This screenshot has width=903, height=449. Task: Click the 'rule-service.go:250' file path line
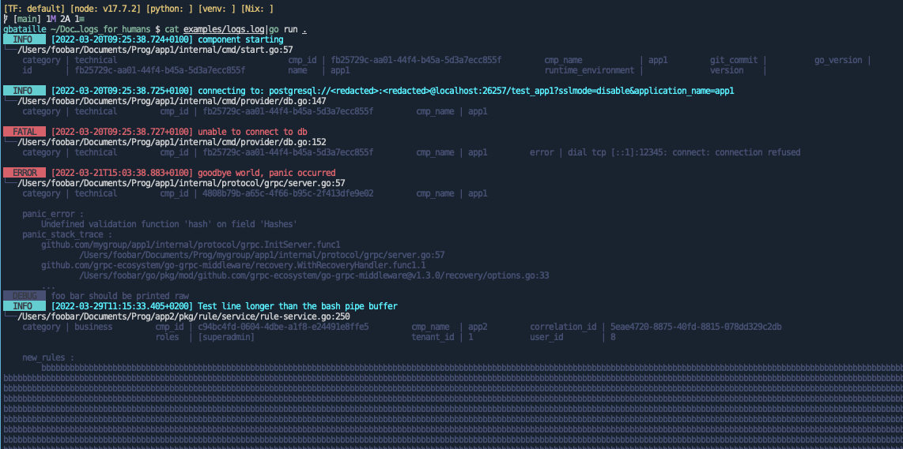pos(183,316)
